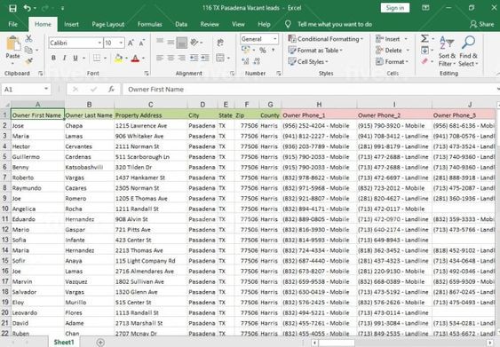The height and width of the screenshot is (347, 500).
Task: Toggle Italic formatting
Action: click(x=65, y=58)
